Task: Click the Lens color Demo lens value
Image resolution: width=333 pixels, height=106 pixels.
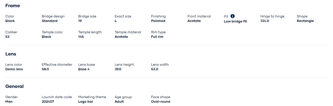Action: [14, 69]
